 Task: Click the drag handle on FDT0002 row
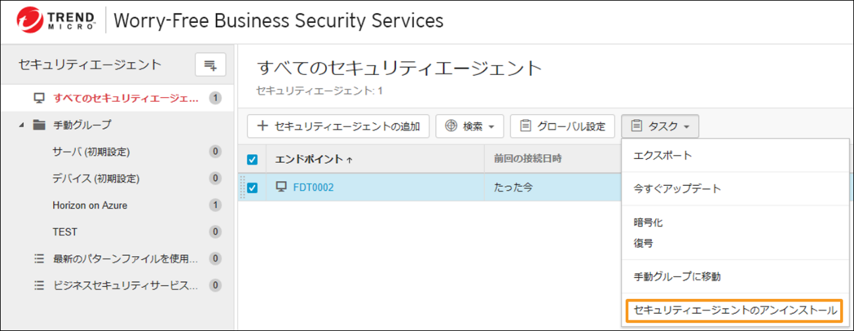(241, 187)
